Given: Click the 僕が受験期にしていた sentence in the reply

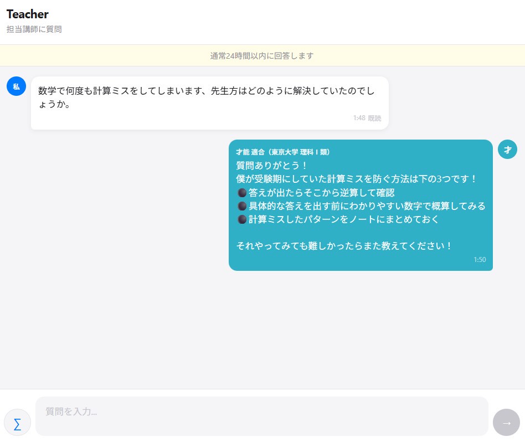Looking at the screenshot, I should tap(356, 179).
